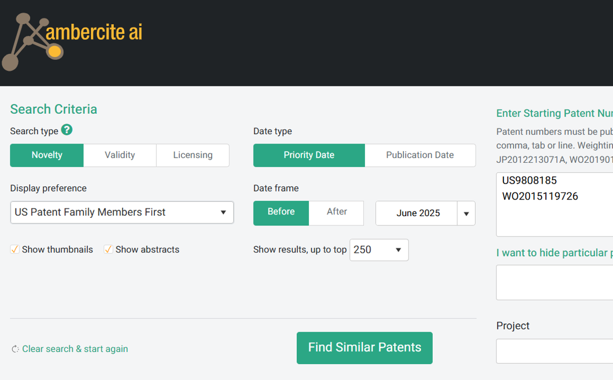The height and width of the screenshot is (380, 613).
Task: Open the Search type help icon
Action: coord(67,130)
